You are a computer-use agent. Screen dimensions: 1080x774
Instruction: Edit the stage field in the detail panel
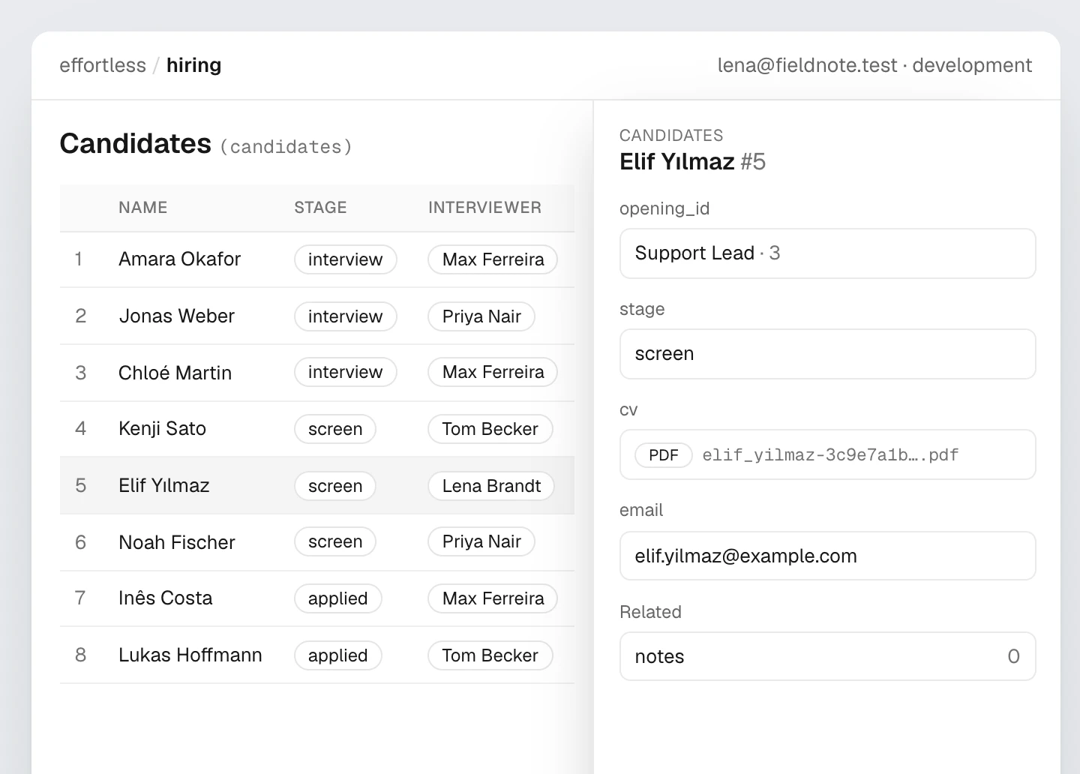(x=827, y=354)
